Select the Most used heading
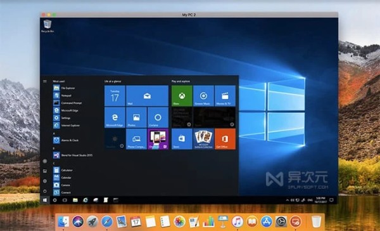 pyautogui.click(x=59, y=81)
